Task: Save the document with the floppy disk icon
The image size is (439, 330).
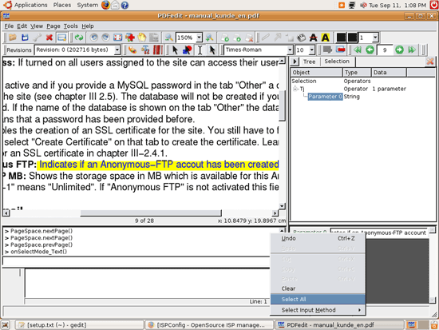Action: pyautogui.click(x=25, y=38)
